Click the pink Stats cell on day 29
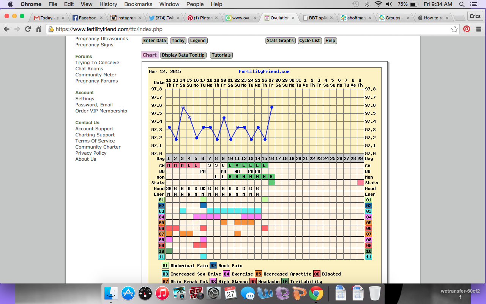 click(360, 183)
